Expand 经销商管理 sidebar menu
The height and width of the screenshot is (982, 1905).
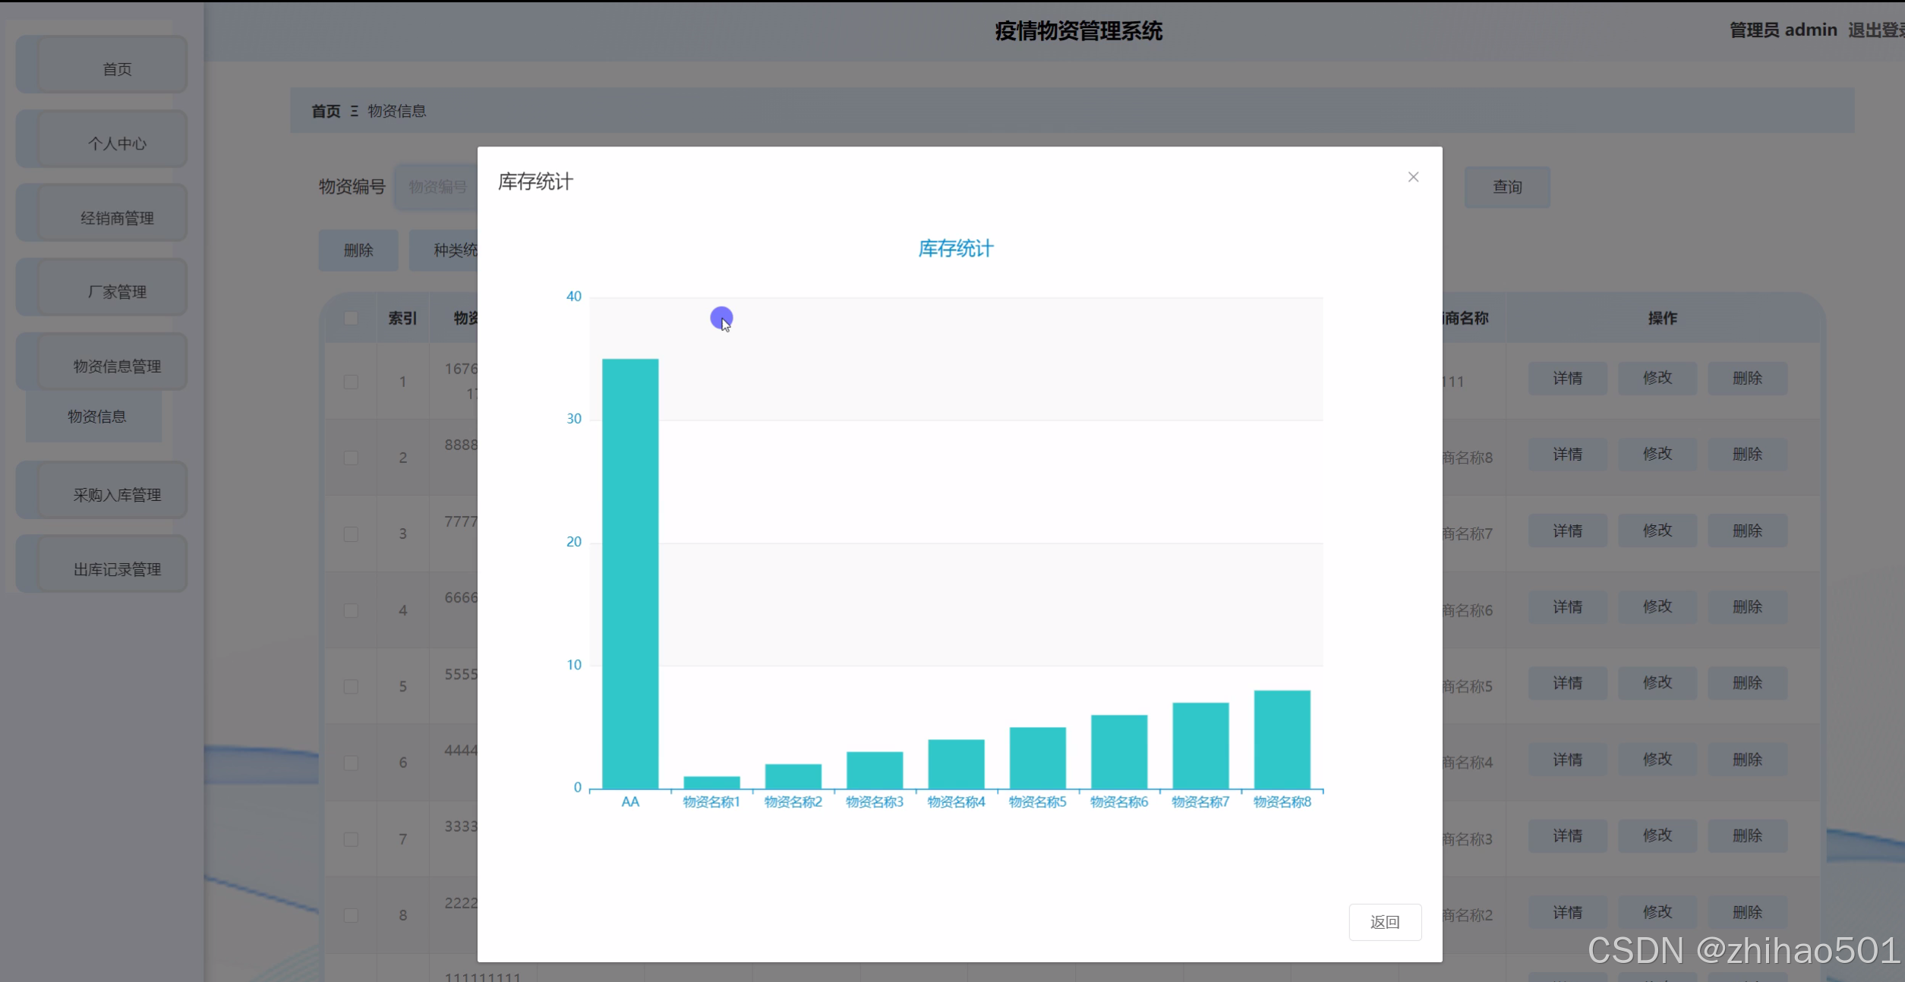click(x=116, y=218)
